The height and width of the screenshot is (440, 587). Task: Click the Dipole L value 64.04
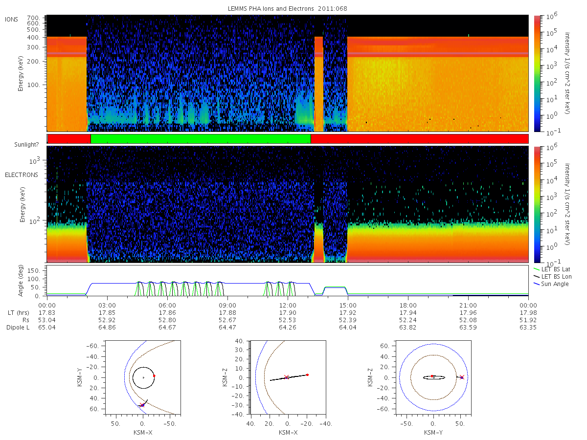click(348, 327)
